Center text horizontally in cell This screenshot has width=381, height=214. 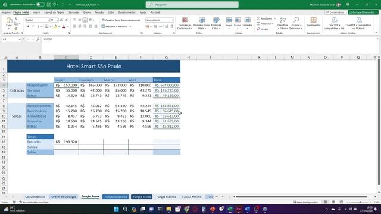click(80, 26)
